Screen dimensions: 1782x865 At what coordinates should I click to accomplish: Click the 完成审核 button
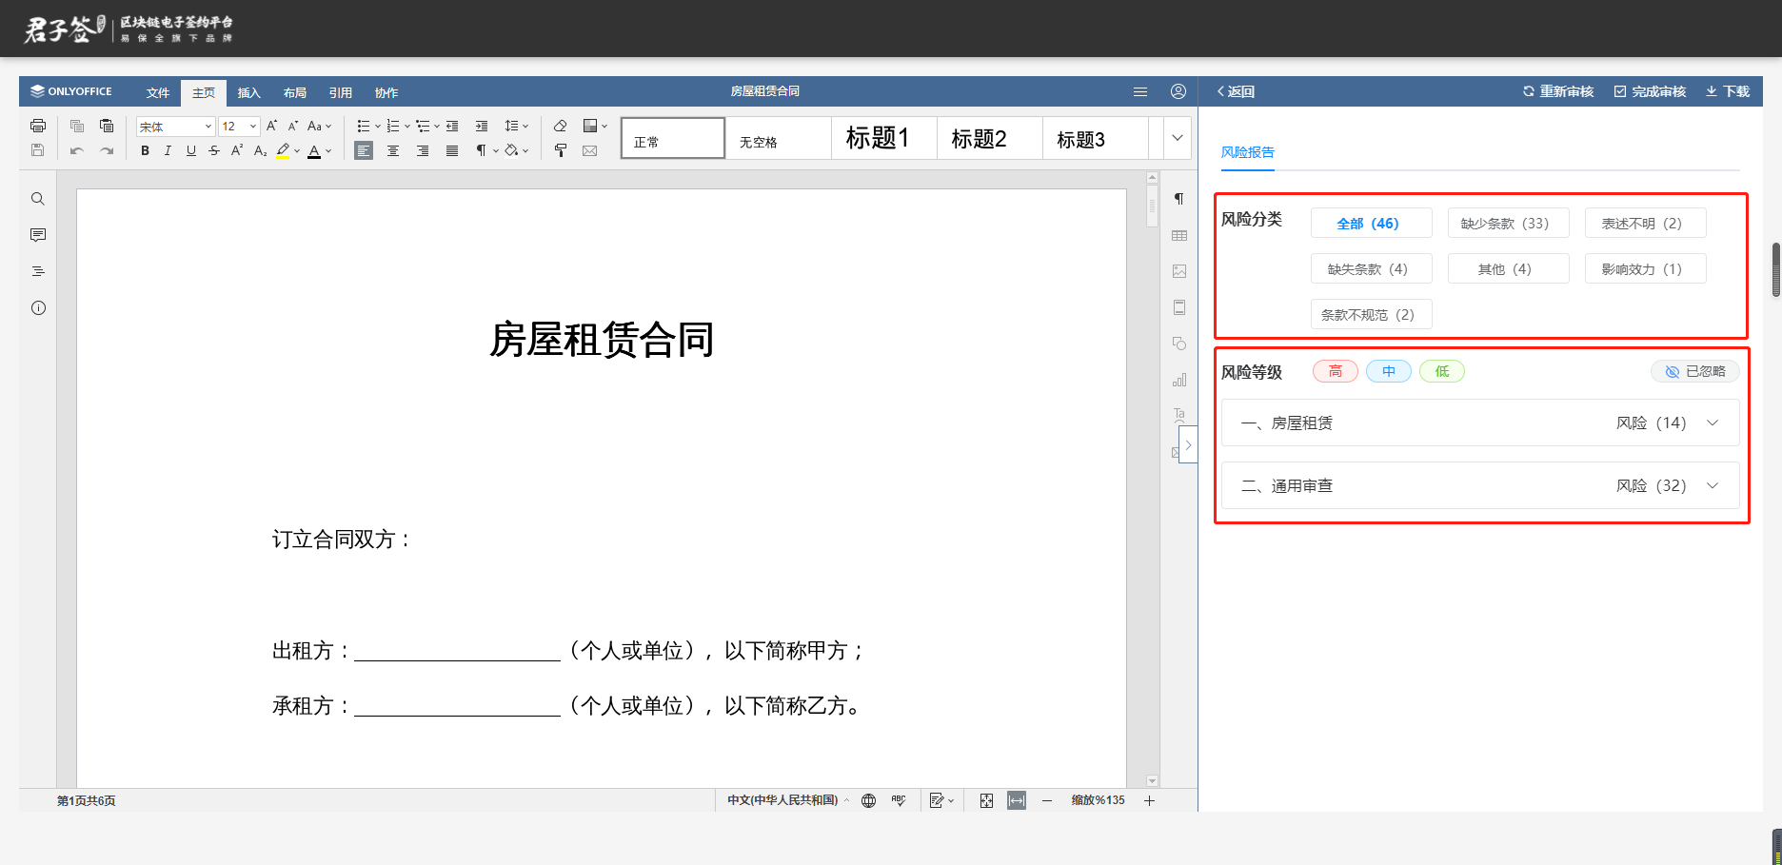(x=1650, y=91)
